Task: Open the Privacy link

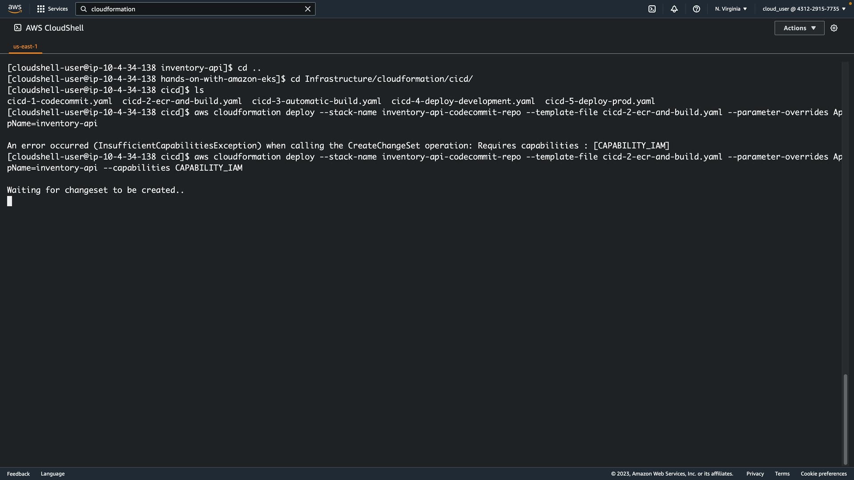Action: pos(755,474)
